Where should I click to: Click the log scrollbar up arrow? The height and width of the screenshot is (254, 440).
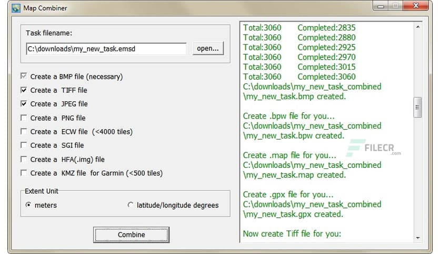(418, 27)
